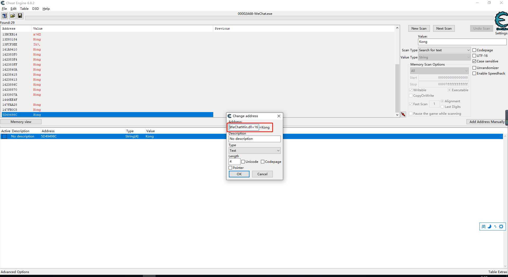Select result row 141A9410

click(107, 49)
